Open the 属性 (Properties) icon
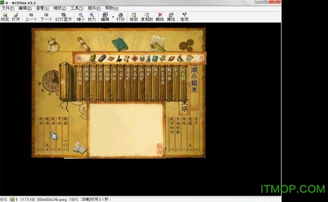 pyautogui.click(x=171, y=17)
